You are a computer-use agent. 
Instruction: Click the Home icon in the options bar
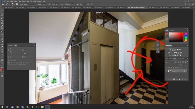pos(3,4)
